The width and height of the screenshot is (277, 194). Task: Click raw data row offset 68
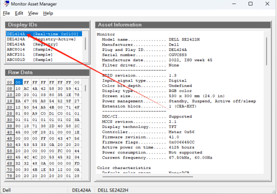[9, 163]
